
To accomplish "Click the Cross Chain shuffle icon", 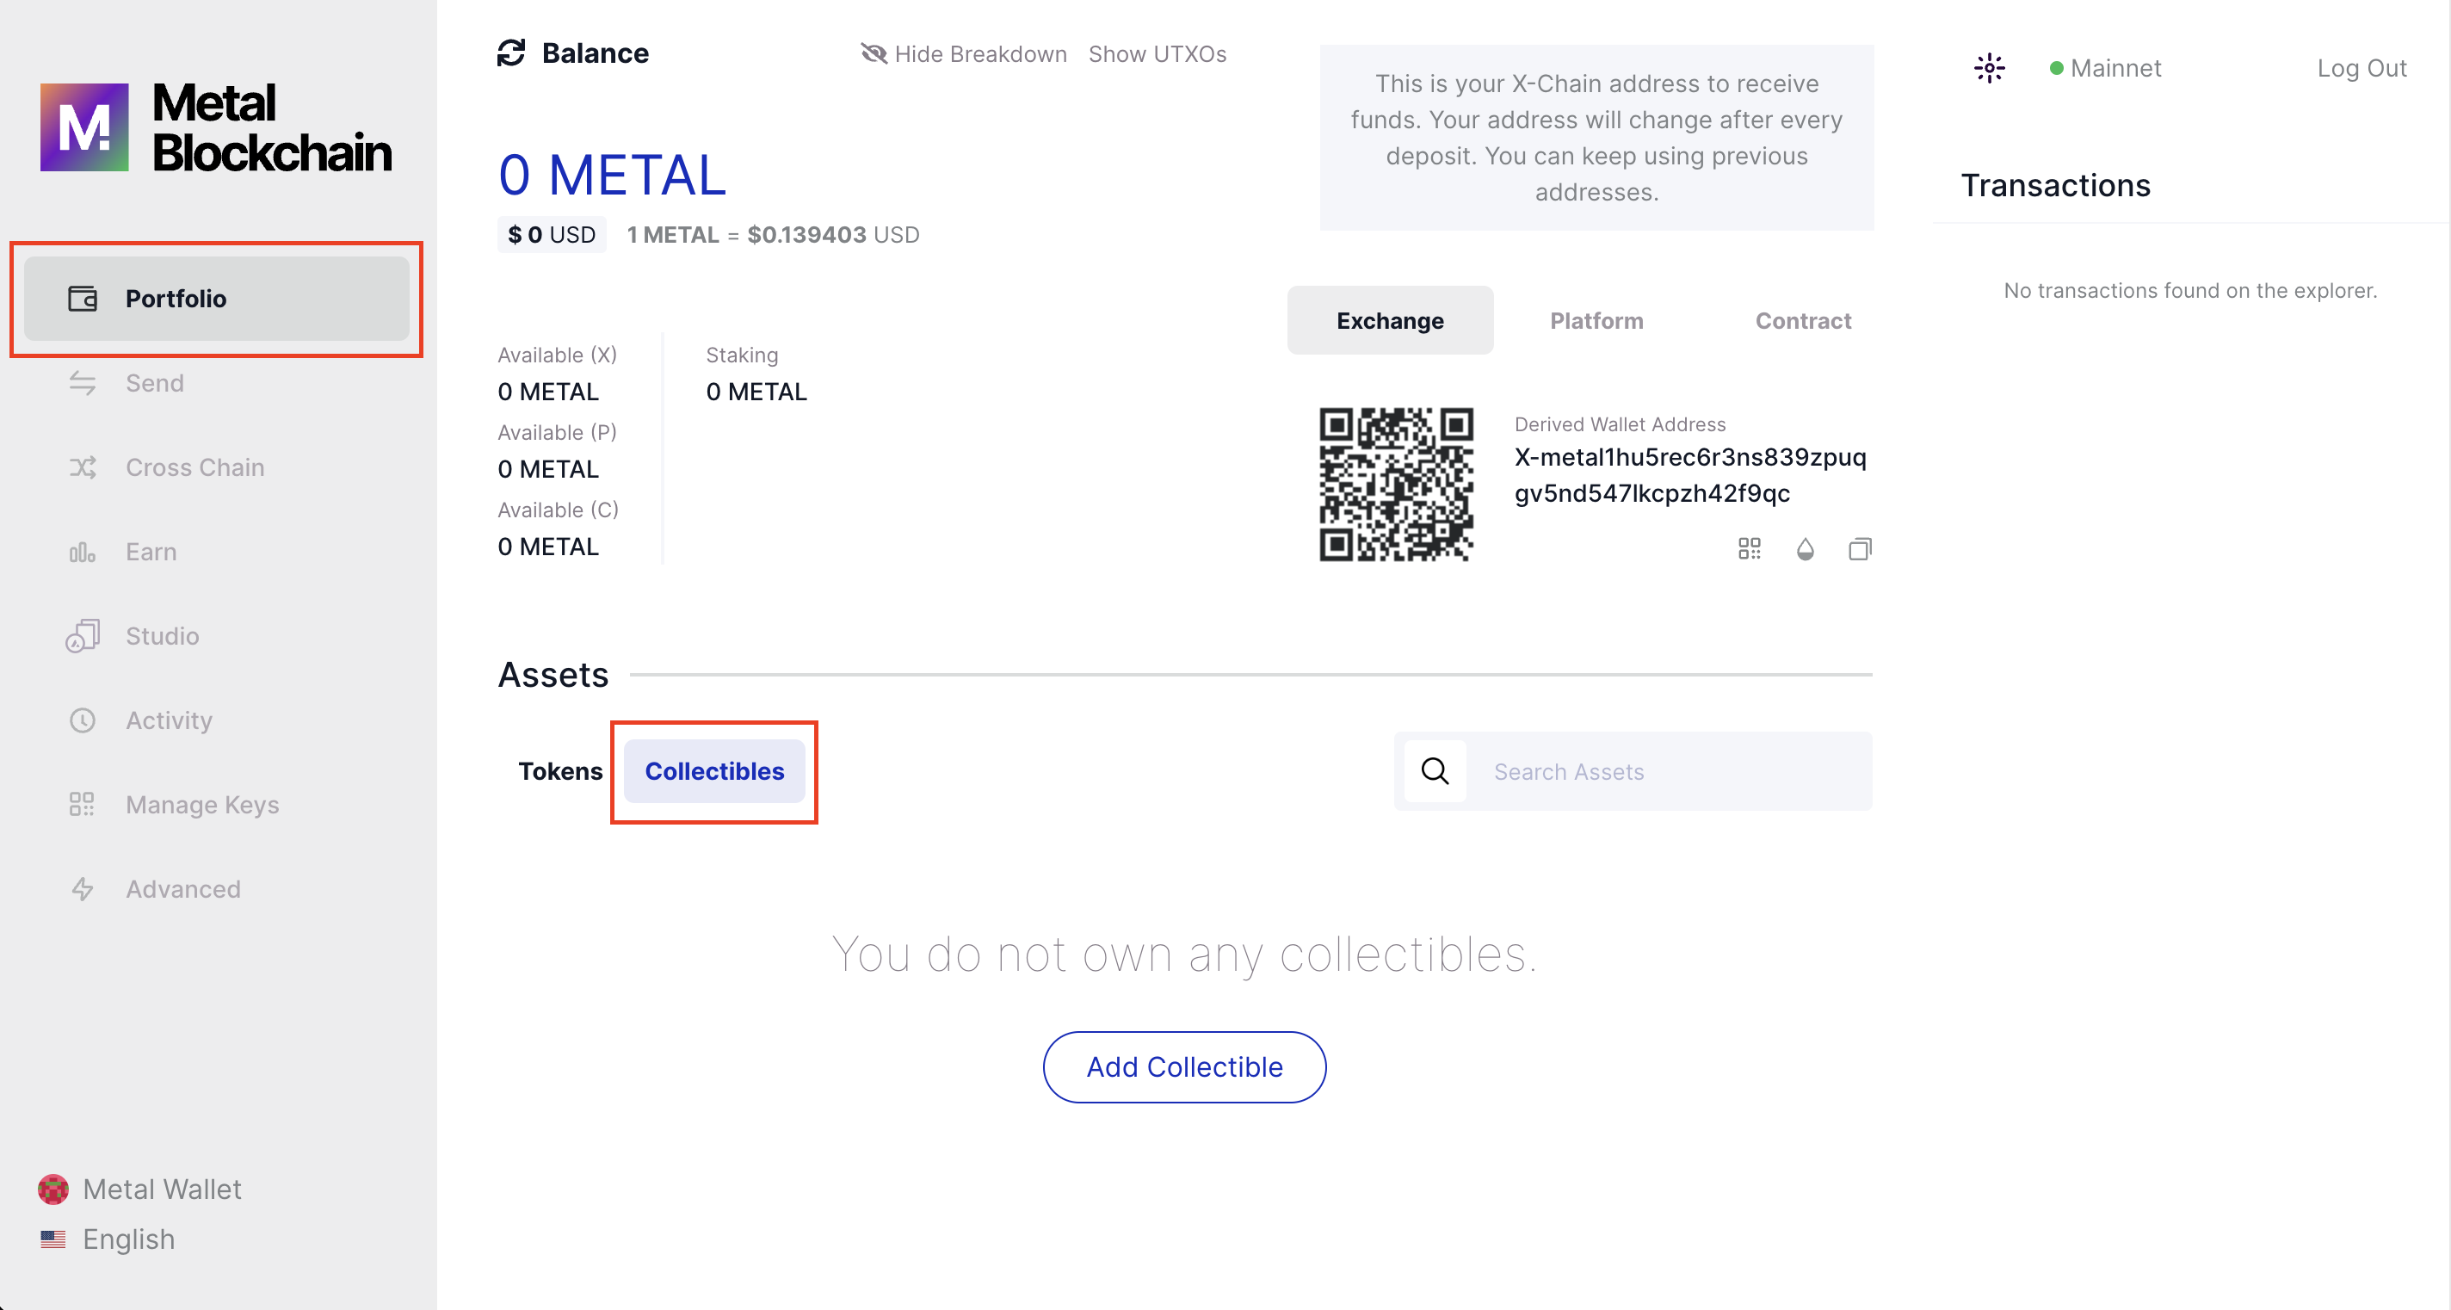I will [x=83, y=467].
